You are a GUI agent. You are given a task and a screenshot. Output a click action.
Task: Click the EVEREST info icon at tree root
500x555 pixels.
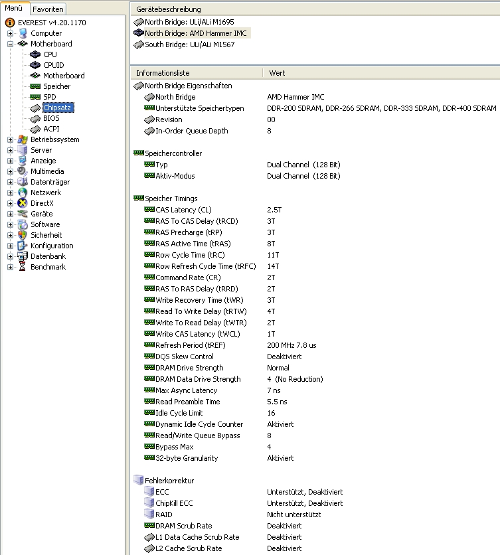[10, 23]
